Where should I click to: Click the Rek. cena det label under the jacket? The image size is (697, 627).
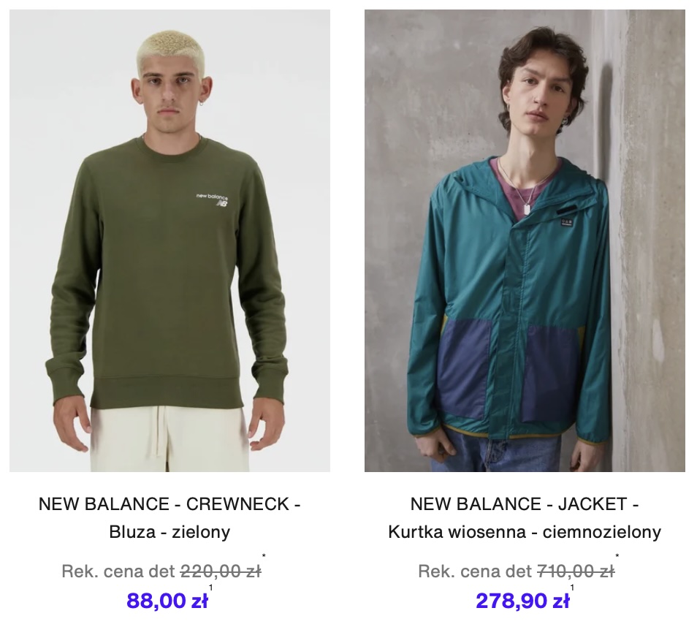[475, 571]
